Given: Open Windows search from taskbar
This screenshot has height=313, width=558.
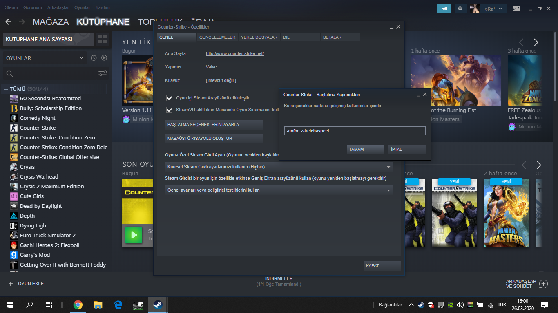Looking at the screenshot, I should click(29, 304).
